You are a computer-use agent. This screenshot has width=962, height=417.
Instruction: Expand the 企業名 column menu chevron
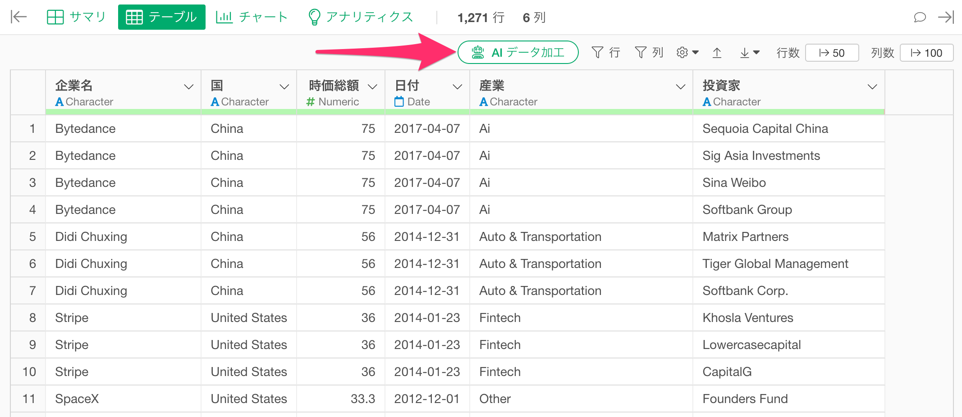click(189, 86)
